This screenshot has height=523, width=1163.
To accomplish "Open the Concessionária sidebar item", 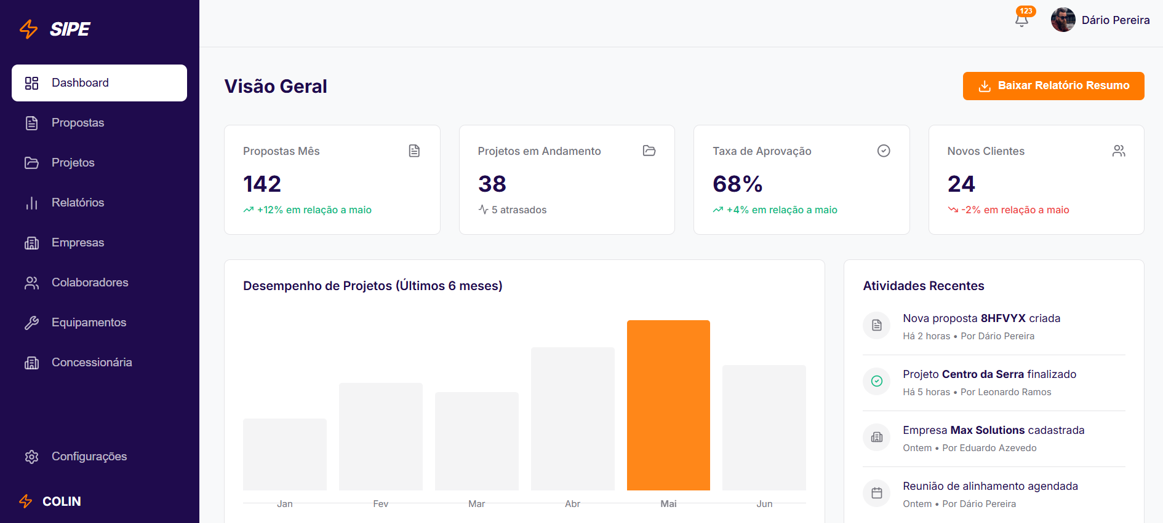I will tap(99, 363).
